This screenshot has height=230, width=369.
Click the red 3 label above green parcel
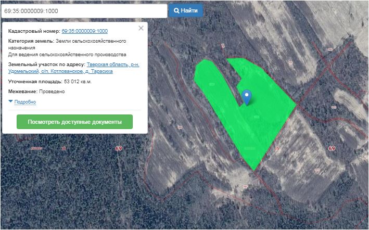[x=222, y=46]
